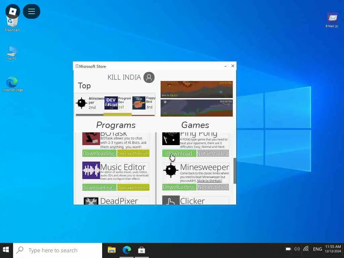344x258 pixels.
Task: Open the R-Mail desktop icon
Action: 332,20
